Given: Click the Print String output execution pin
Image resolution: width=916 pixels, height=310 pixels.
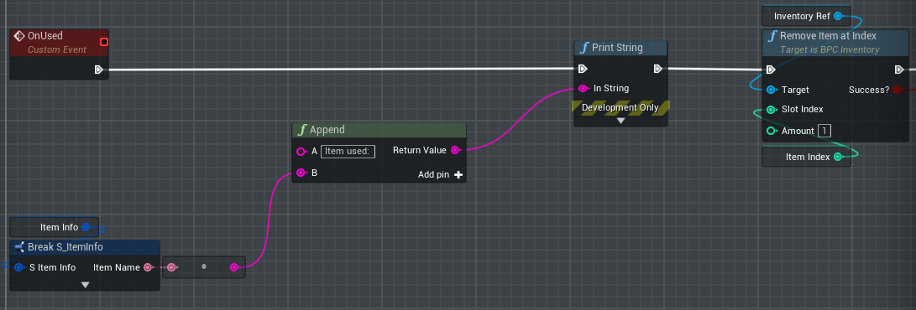Looking at the screenshot, I should point(657,69).
